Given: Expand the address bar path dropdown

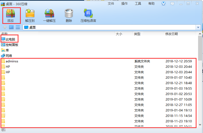Looking at the screenshot, I should tap(198, 27).
